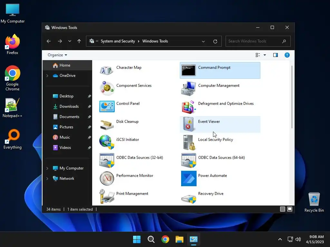
Task: Open the Print Management icon
Action: point(107,197)
